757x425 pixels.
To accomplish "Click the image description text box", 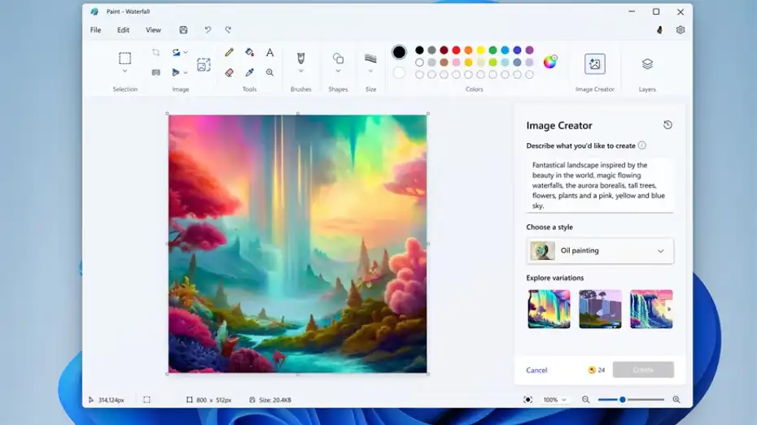I will [600, 185].
